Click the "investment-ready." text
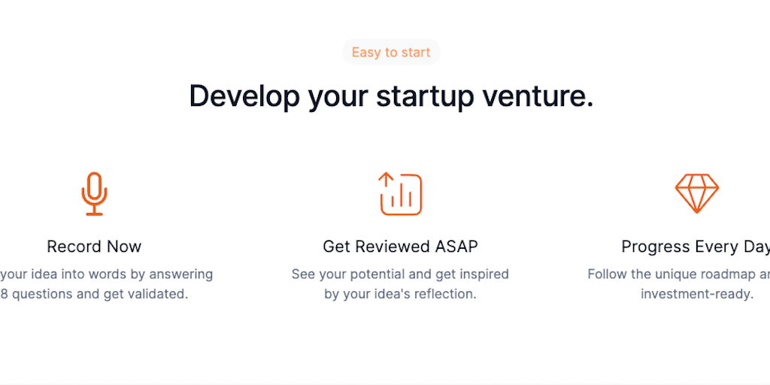This screenshot has width=770, height=385. pyautogui.click(x=697, y=294)
